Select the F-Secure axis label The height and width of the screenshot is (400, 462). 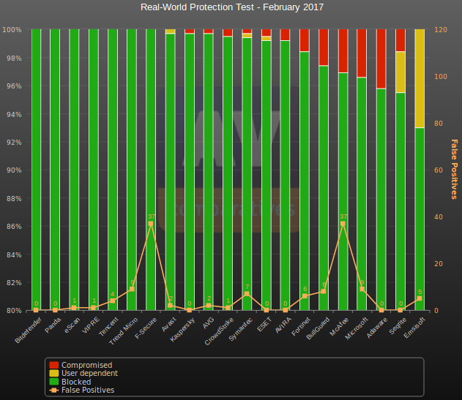pyautogui.click(x=146, y=328)
